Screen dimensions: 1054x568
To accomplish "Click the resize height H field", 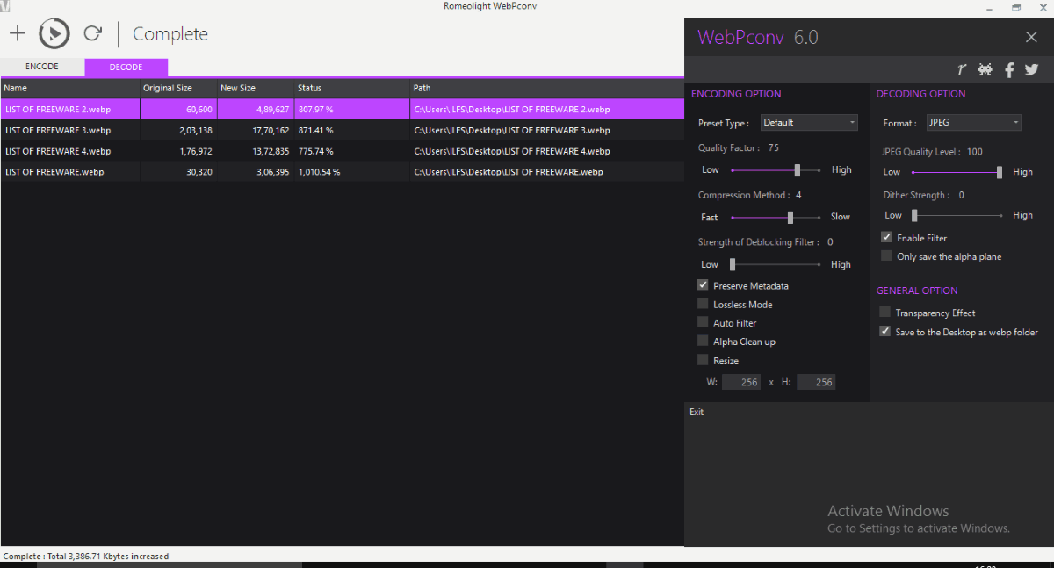I will [816, 382].
